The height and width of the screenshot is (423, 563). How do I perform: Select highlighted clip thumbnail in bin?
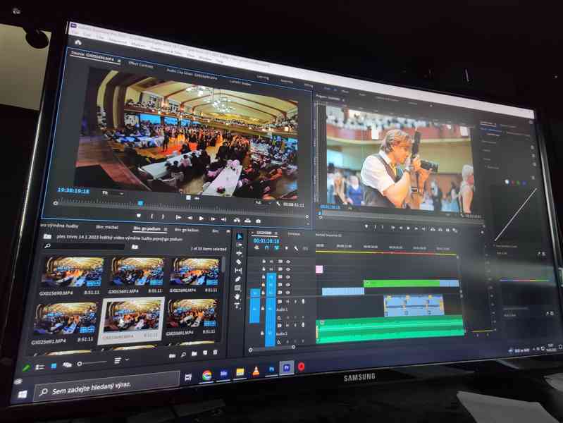point(132,318)
